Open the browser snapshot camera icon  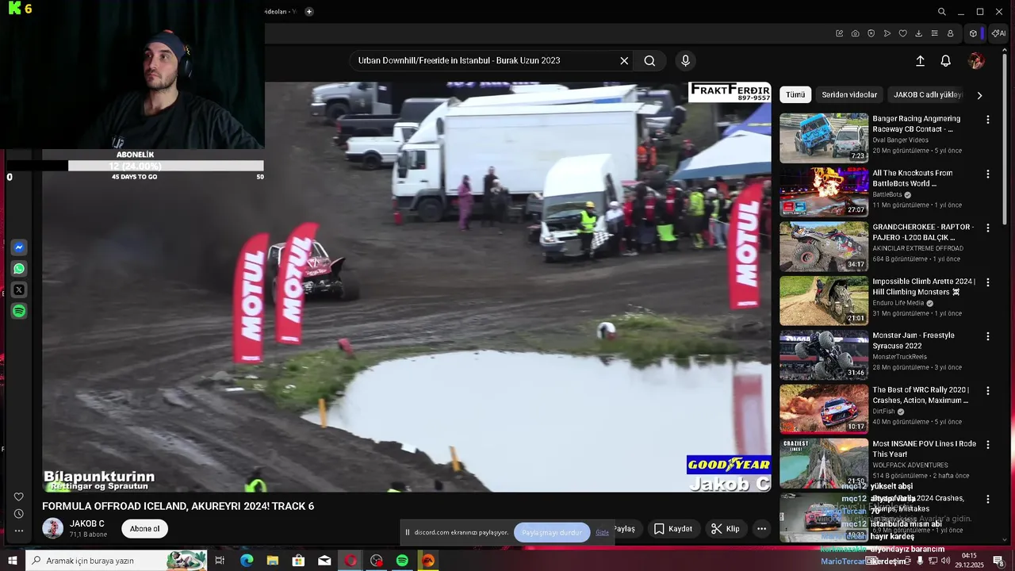pos(855,33)
